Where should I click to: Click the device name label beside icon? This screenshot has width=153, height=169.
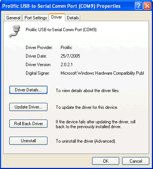[61, 30]
